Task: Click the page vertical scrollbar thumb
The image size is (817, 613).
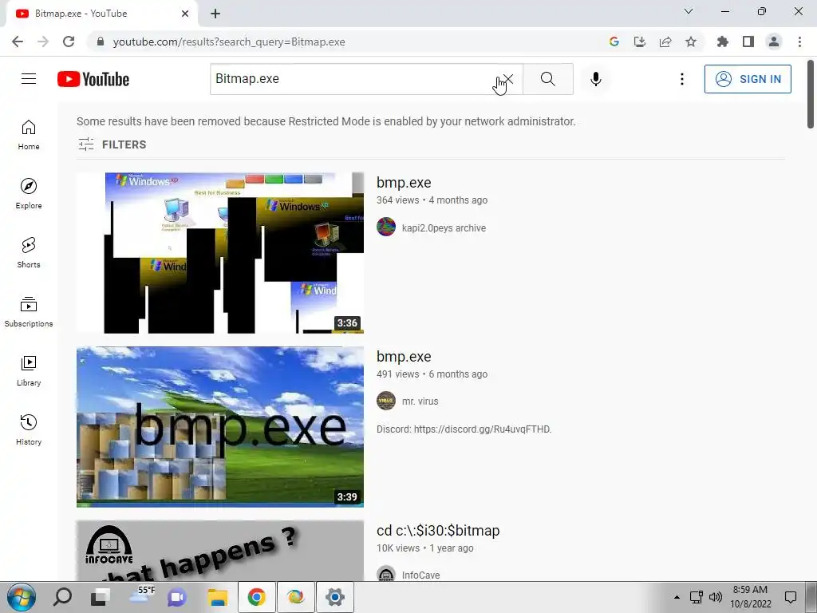Action: tap(811, 94)
